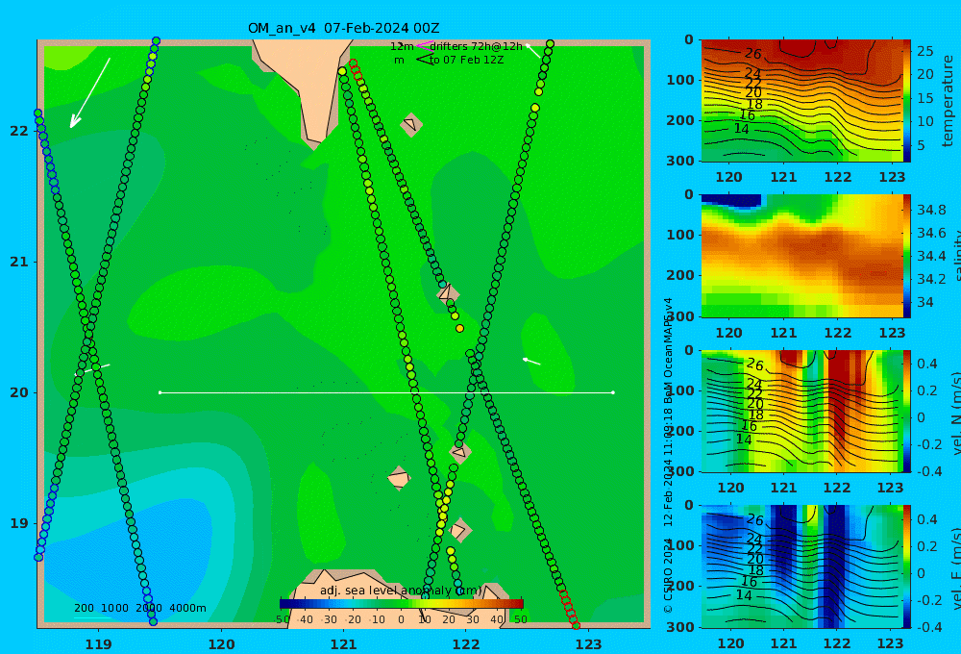Image resolution: width=961 pixels, height=654 pixels.
Task: Click the -0.4 tick on vel. E colorbar
Action: pyautogui.click(x=927, y=626)
